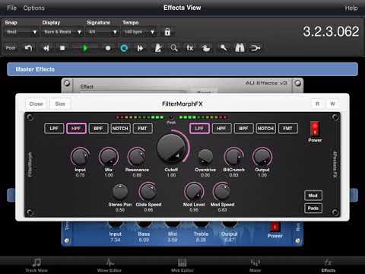Click the W button in FilterMorphFX header
The image size is (365, 274).
[332, 104]
